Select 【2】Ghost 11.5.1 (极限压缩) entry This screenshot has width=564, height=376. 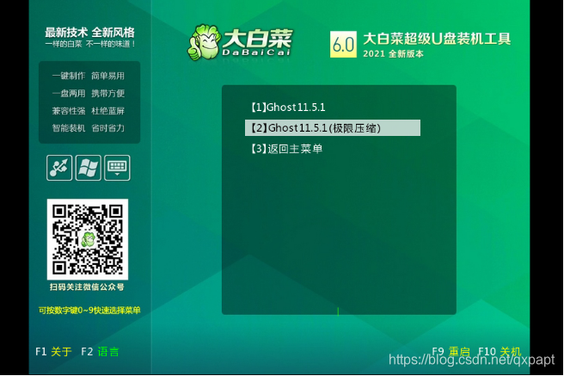click(x=333, y=127)
